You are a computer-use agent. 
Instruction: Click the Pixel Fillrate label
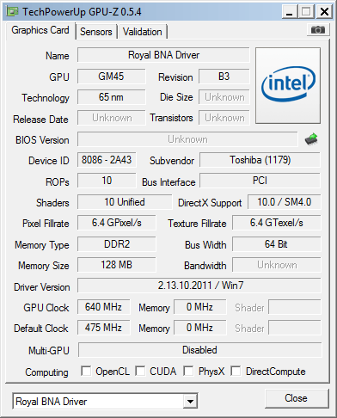pyautogui.click(x=46, y=224)
